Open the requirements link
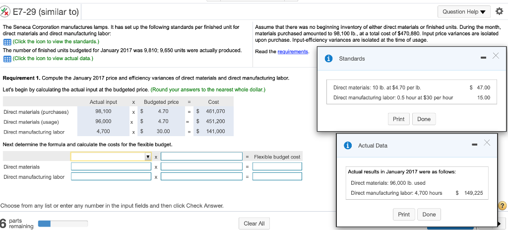508x230 pixels. click(x=293, y=52)
